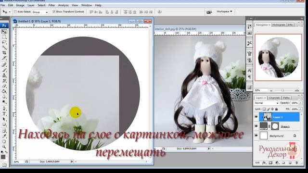Add a layer style with fx icon

(x=264, y=162)
